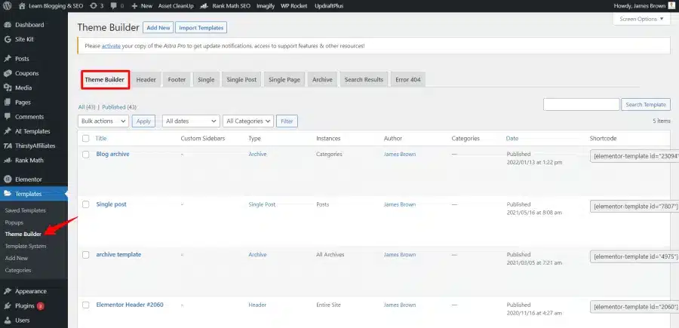The width and height of the screenshot is (679, 328).
Task: Switch to the Single Page tab
Action: [x=284, y=80]
